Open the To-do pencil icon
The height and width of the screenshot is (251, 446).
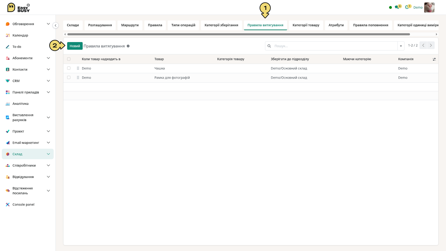(8, 47)
